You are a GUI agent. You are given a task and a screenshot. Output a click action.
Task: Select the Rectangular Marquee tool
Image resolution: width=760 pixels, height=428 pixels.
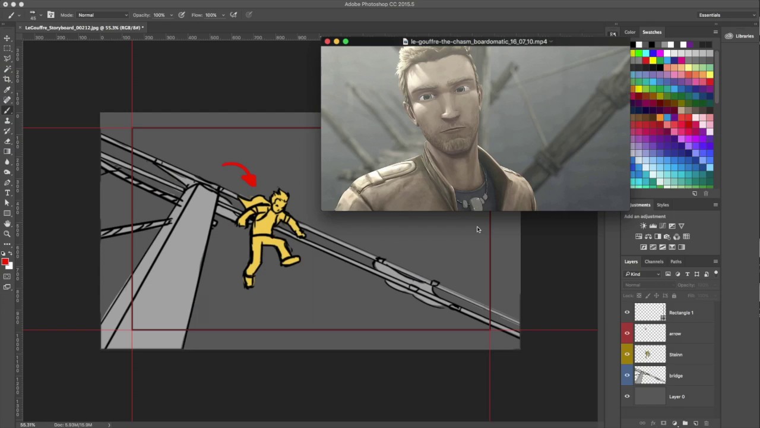coord(7,48)
